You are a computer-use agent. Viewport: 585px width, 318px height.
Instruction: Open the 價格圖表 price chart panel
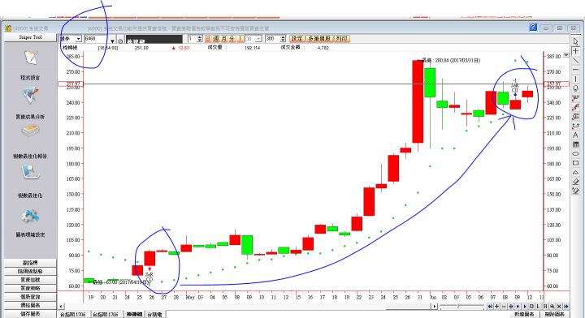click(x=30, y=306)
